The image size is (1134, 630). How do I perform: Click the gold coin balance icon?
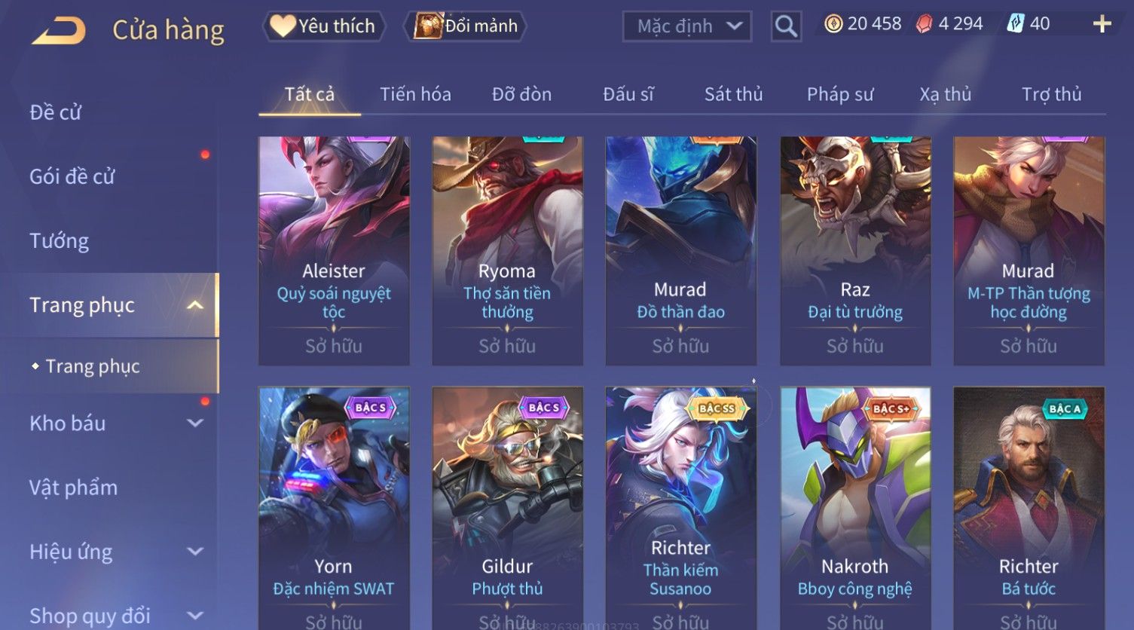(x=833, y=24)
